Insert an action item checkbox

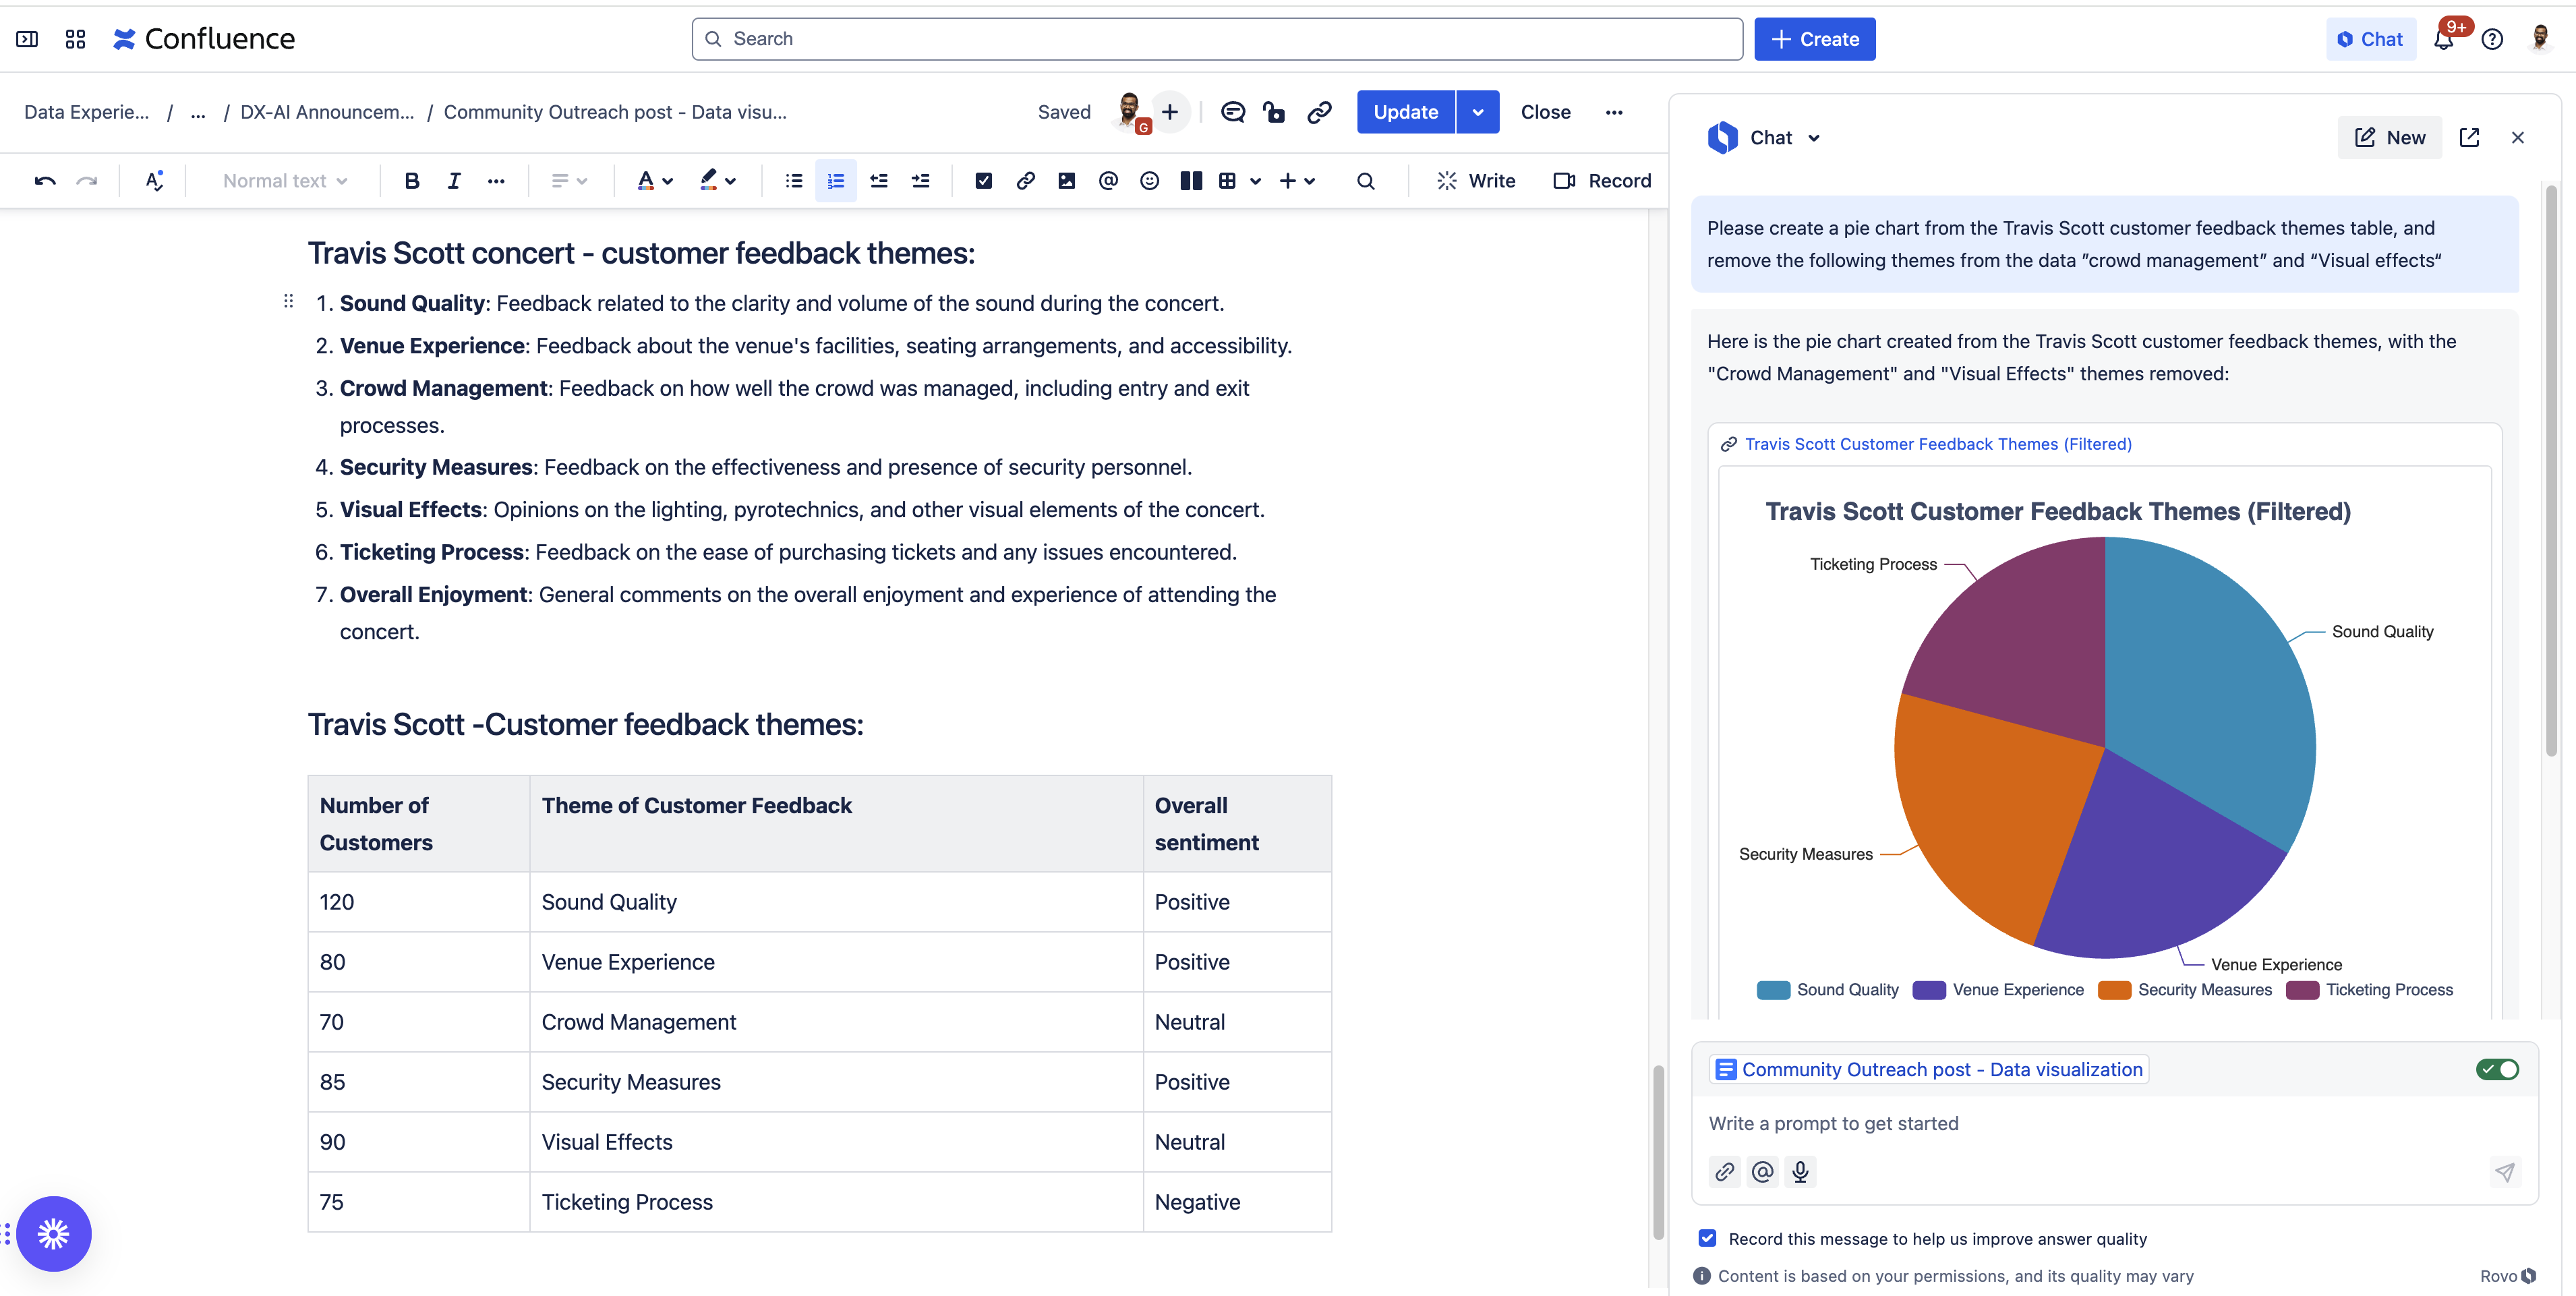coord(983,181)
